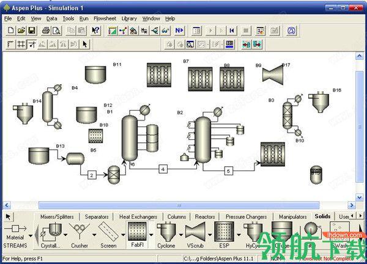This screenshot has height=264, width=367.
Task: Open Screen icon variants dropdown
Action: click(x=123, y=235)
